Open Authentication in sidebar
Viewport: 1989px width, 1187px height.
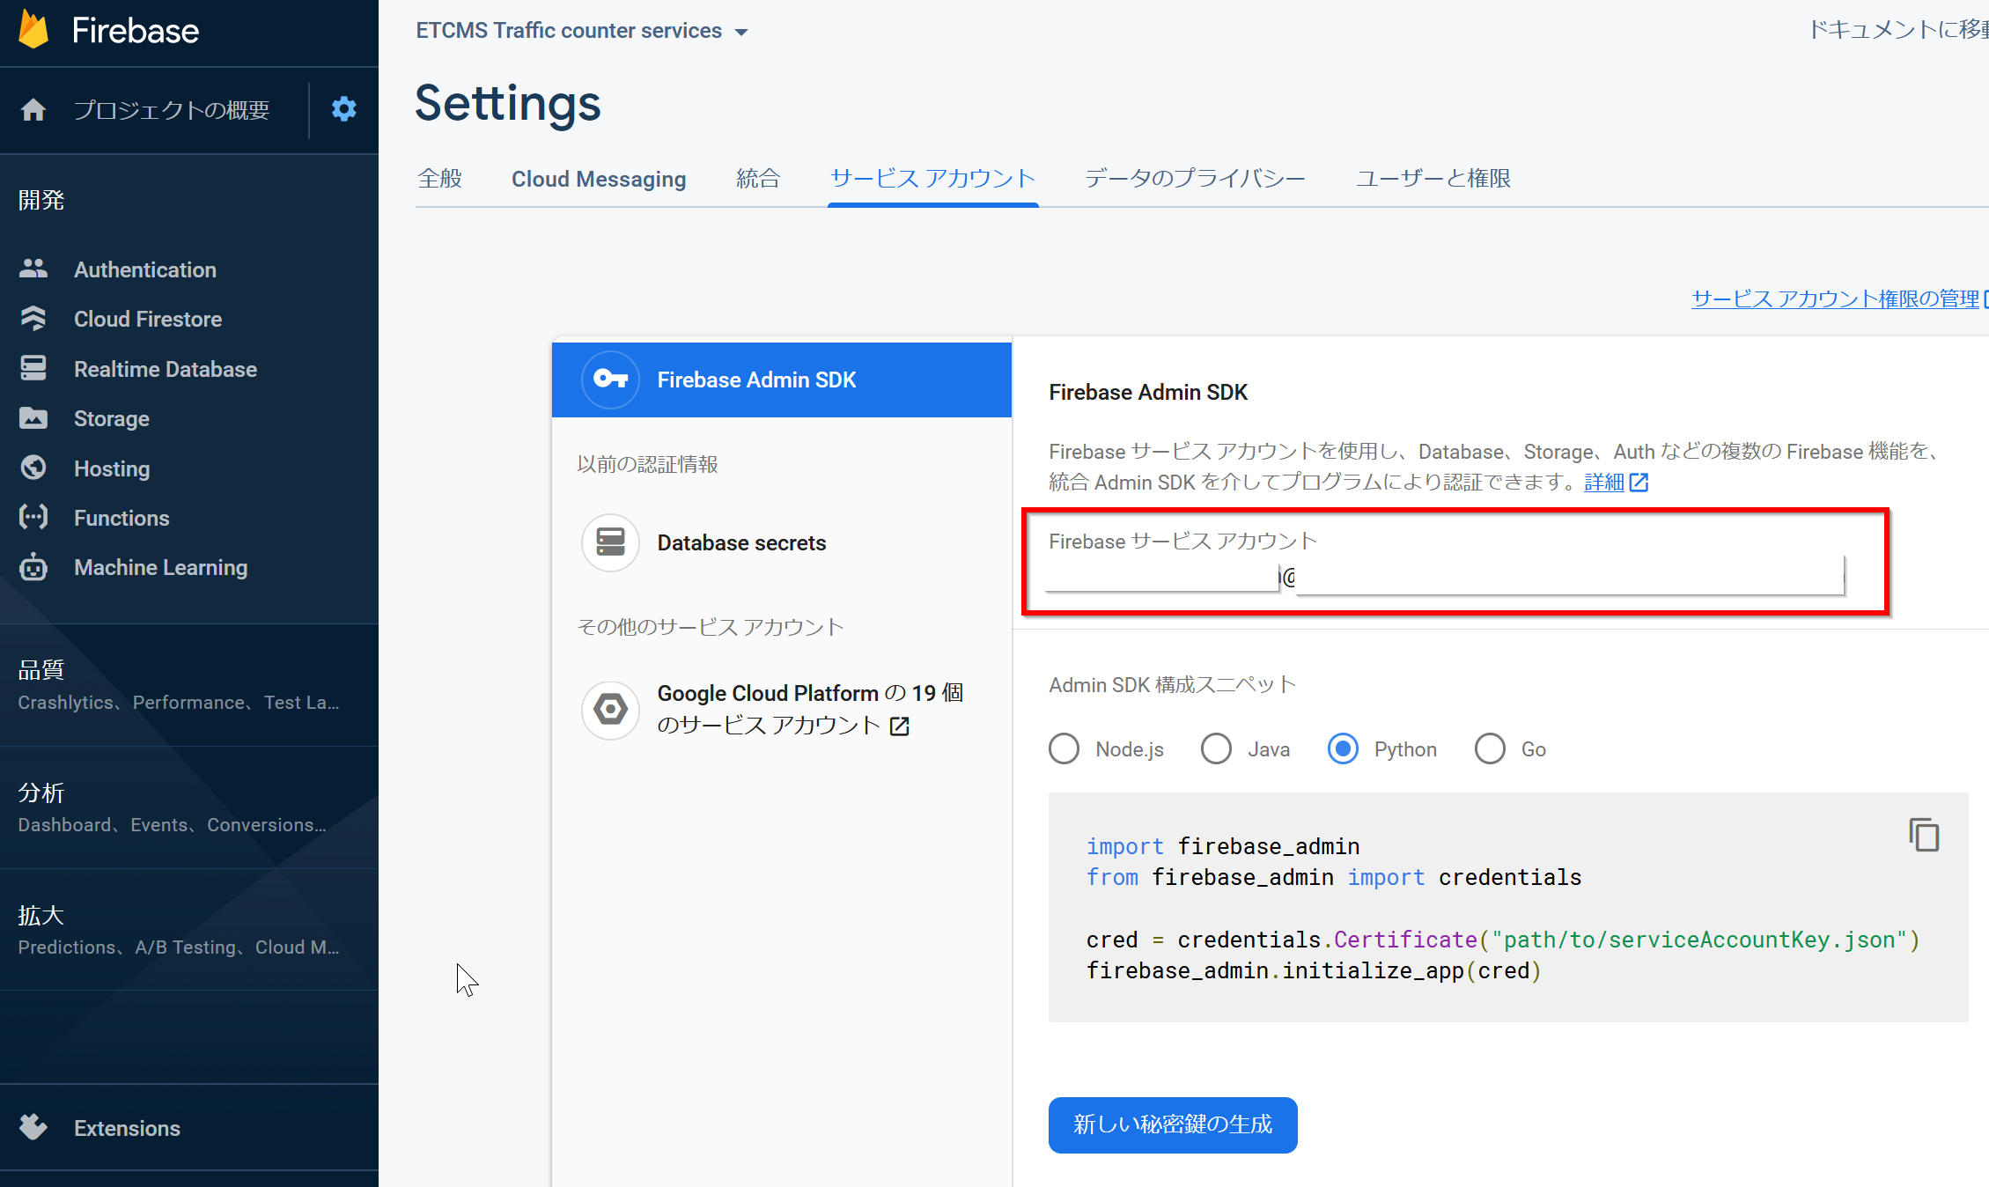tap(145, 269)
